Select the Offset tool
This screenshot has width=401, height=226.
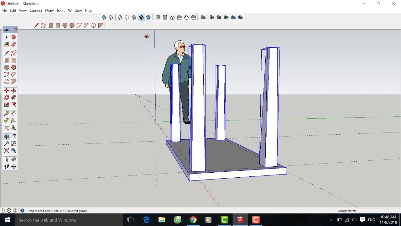point(14,105)
